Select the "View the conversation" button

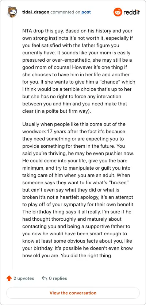[x=73, y=293]
